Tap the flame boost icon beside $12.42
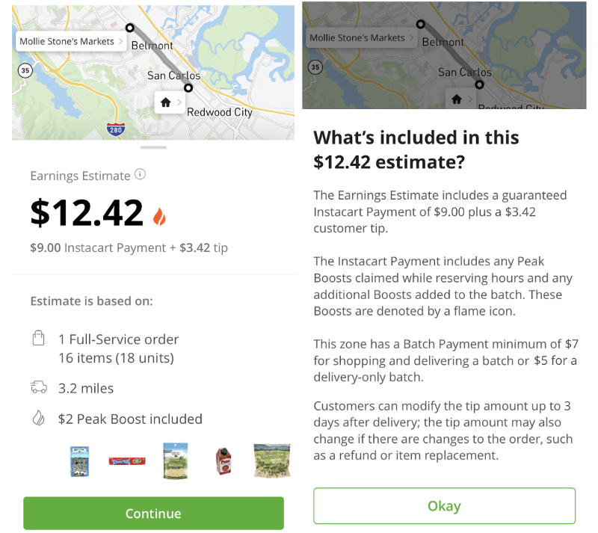Screen dimensions: 598x533 point(159,215)
